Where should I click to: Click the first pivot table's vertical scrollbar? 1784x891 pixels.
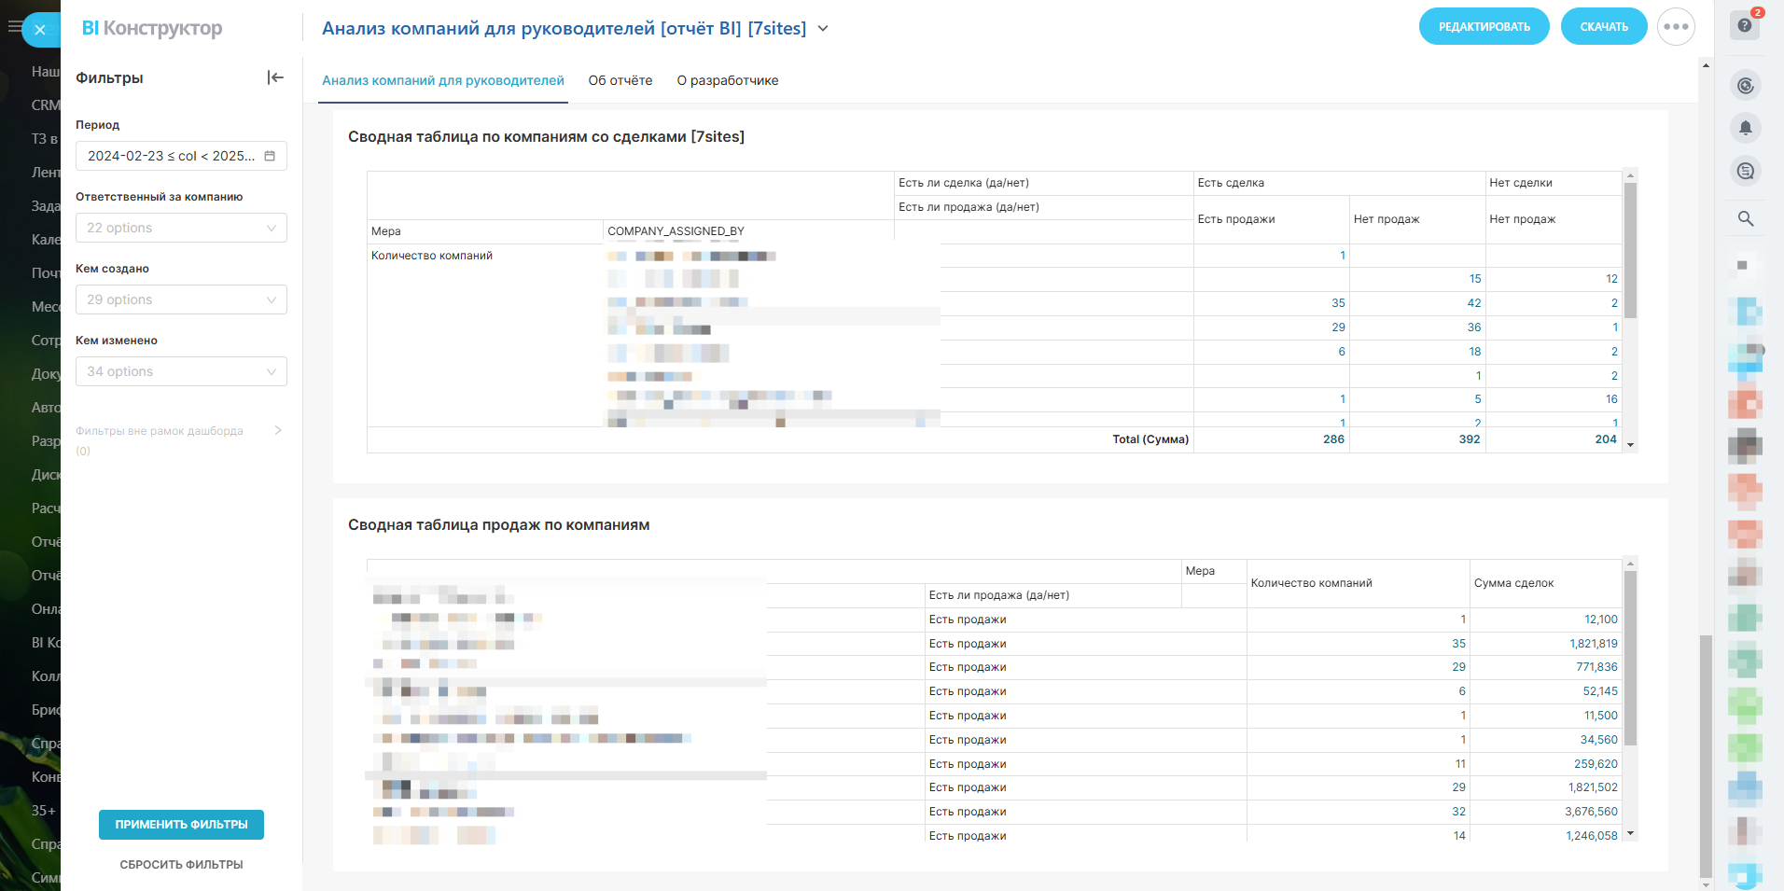(1630, 252)
